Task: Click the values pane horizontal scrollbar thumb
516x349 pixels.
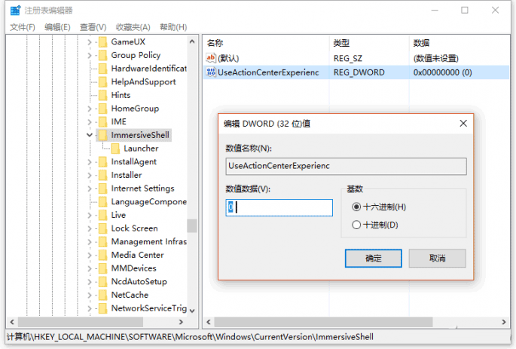Action: (323, 322)
